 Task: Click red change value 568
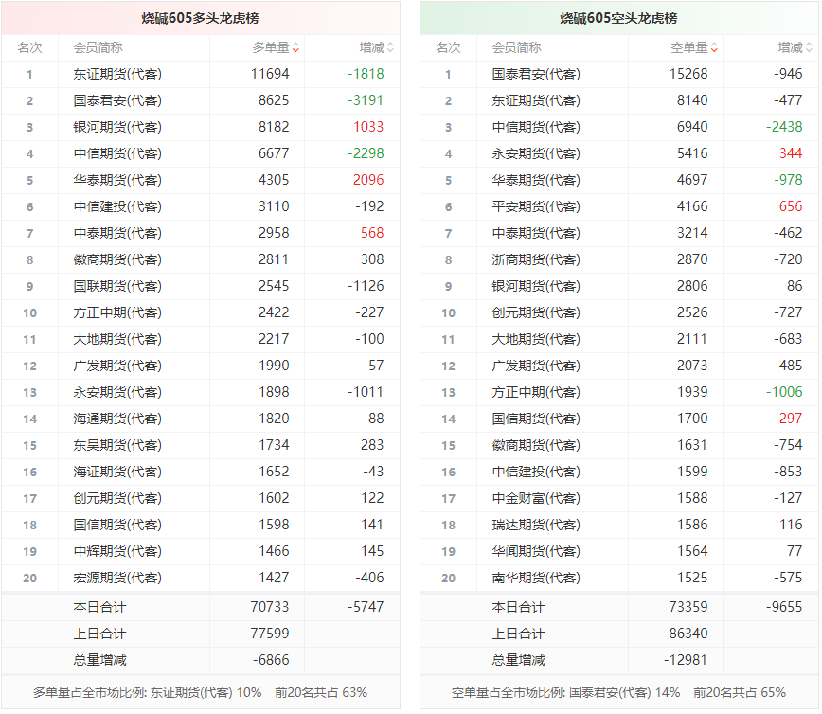point(372,233)
